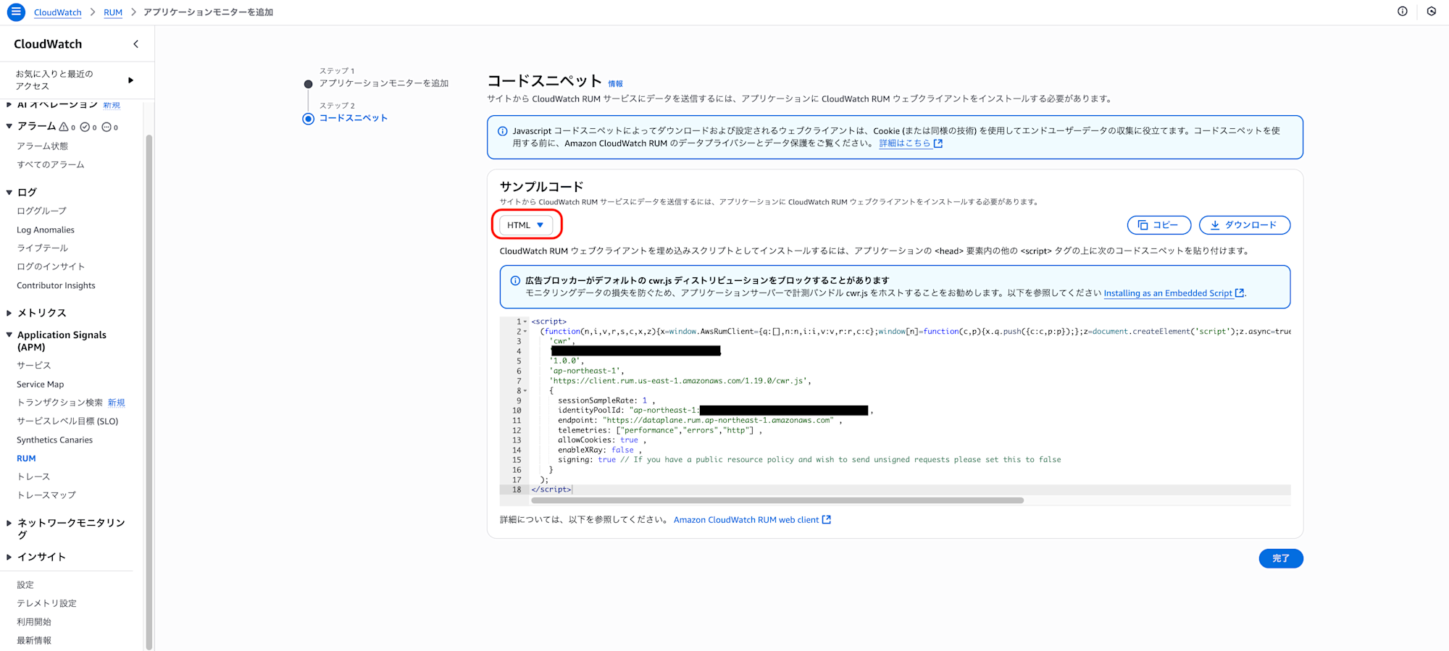
Task: Collapse Application Signals (APM) section
Action: pos(9,335)
